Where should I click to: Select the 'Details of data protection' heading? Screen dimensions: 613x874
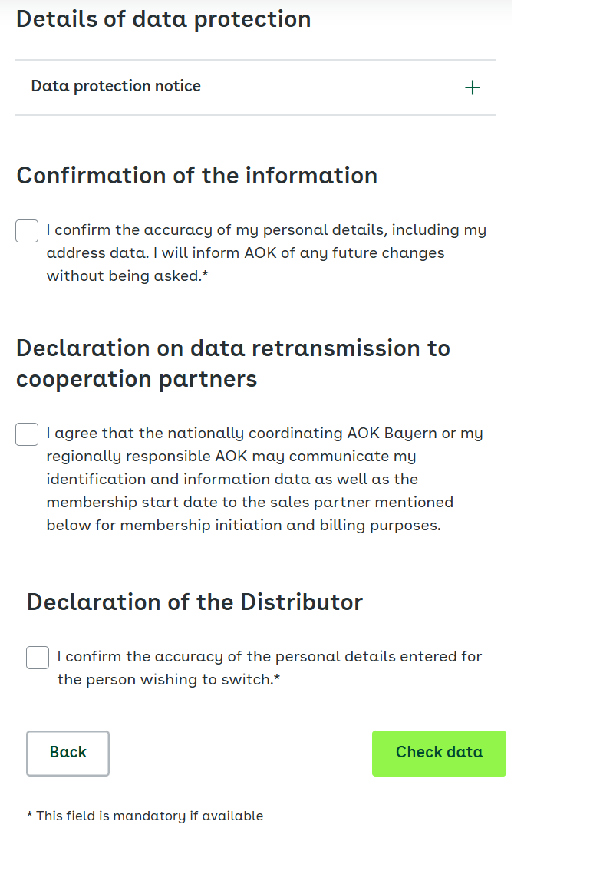point(163,19)
